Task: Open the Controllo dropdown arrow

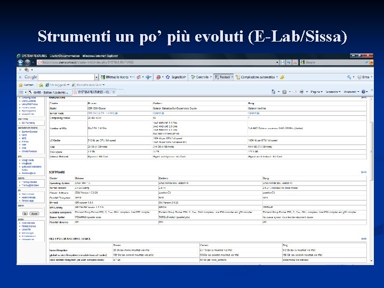Action: point(211,77)
